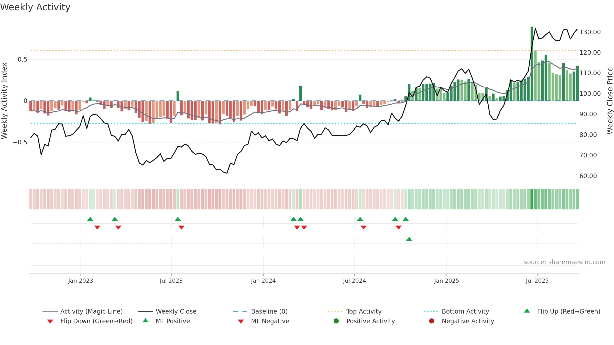Toggle Top Activity legend entry
Screen dimensions: 614x345
355,311
